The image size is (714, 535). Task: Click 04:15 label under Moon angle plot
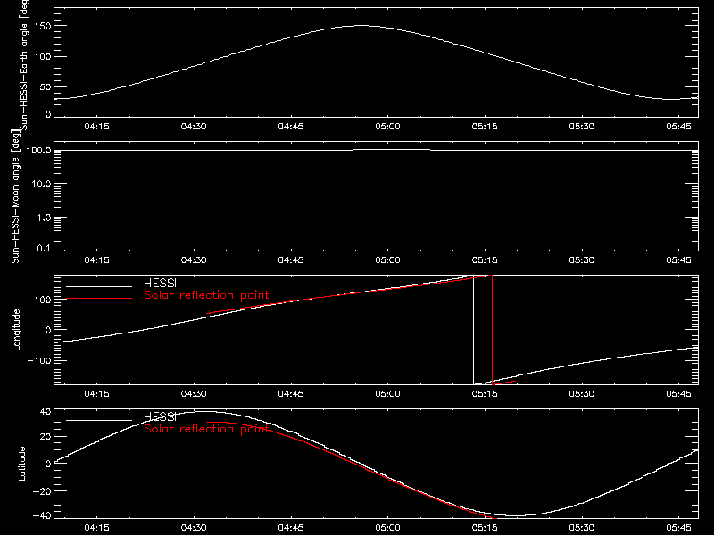[x=96, y=260]
